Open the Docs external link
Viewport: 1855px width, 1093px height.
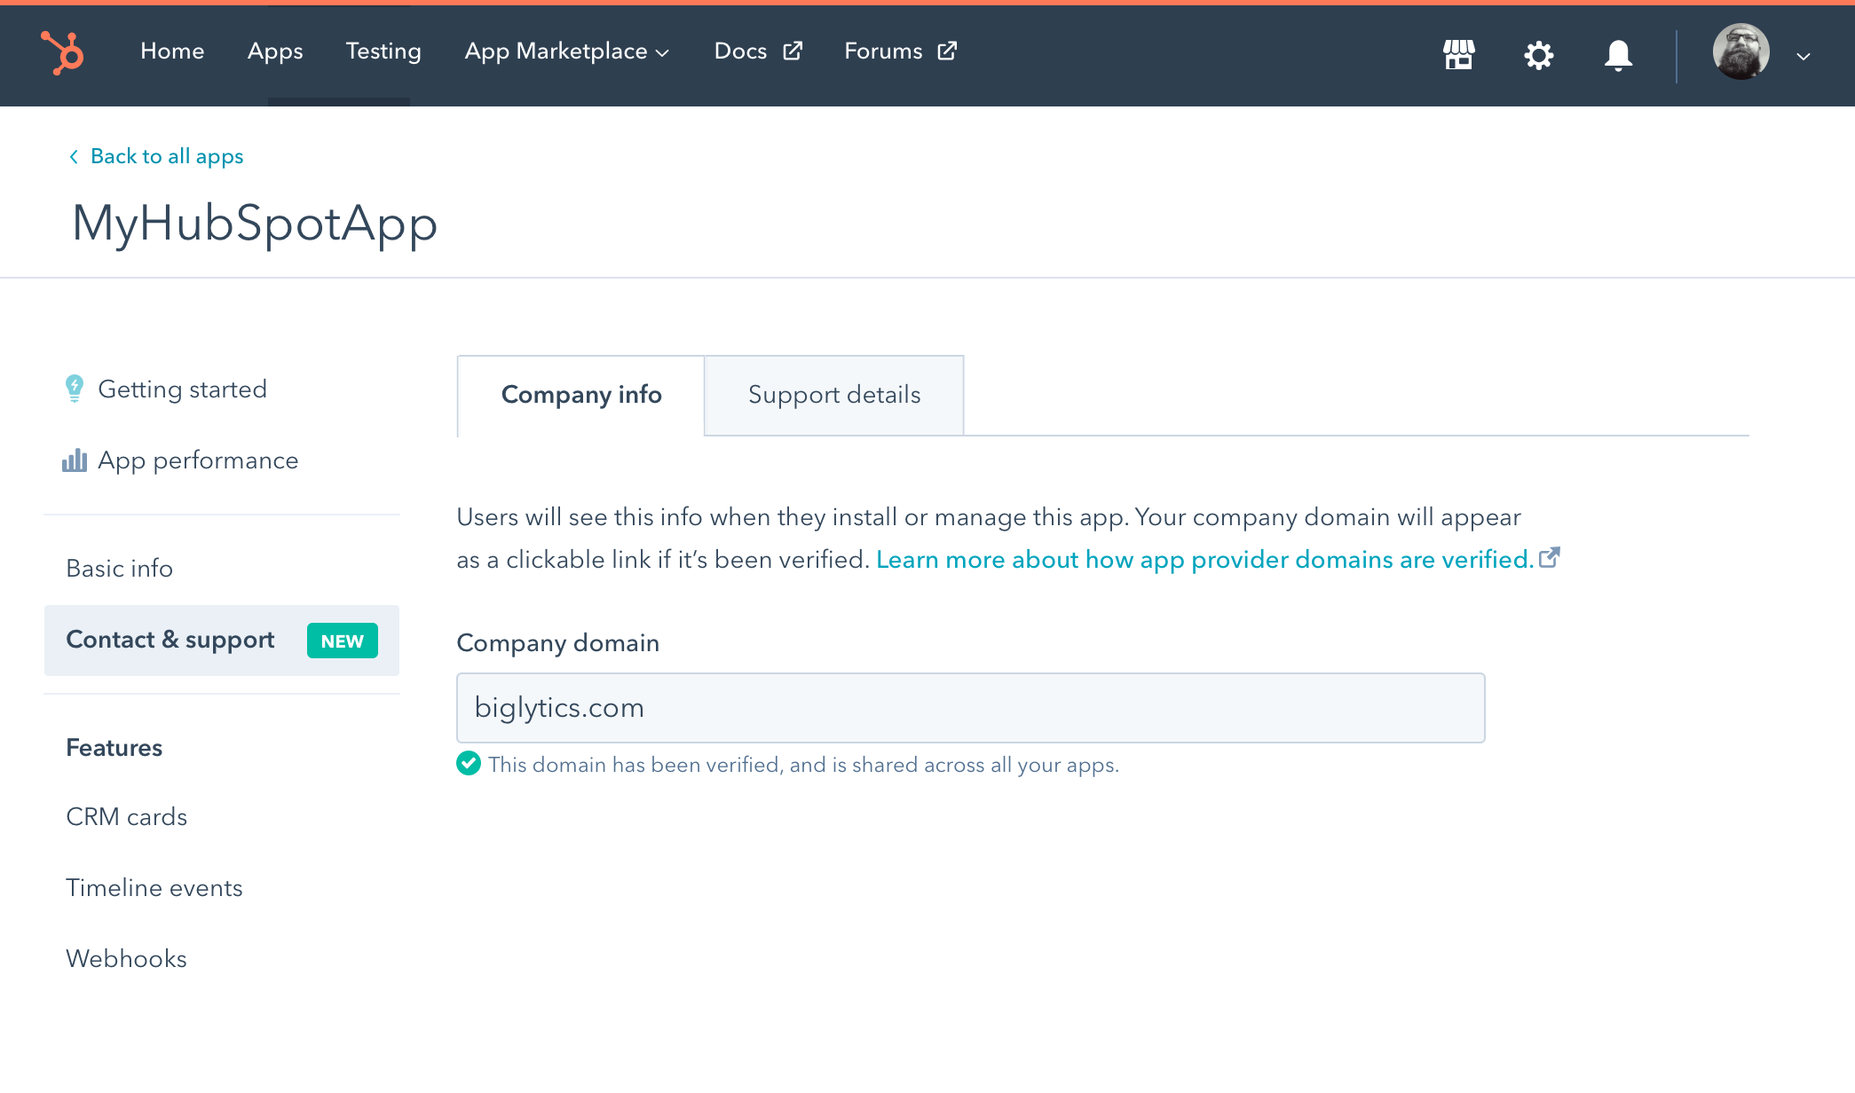(x=758, y=51)
